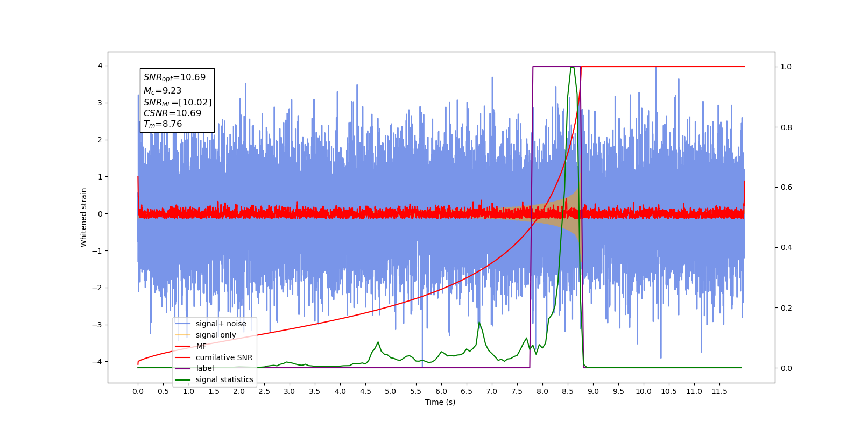Click the 4.0 tick on time axis
Screen dimensions: 861x430
click(340, 391)
